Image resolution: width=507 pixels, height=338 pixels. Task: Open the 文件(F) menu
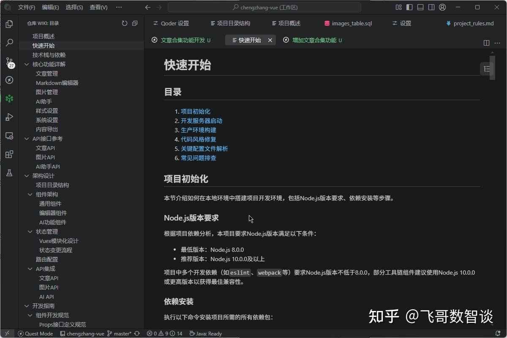coord(26,7)
